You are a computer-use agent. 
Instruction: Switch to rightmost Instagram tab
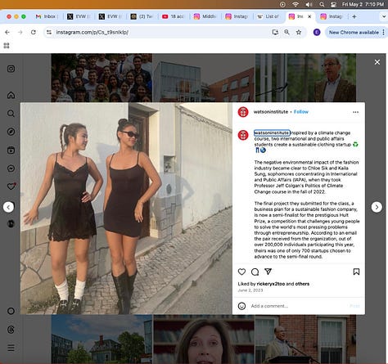coord(332,16)
